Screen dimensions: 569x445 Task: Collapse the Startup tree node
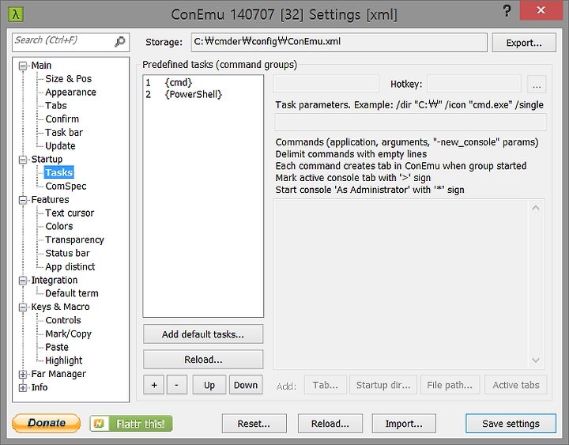click(23, 160)
